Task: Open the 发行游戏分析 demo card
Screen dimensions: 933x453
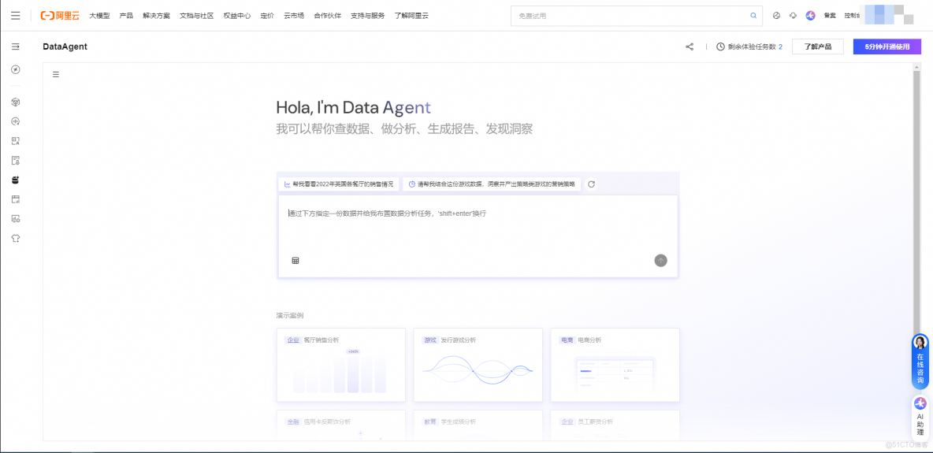Action: pyautogui.click(x=478, y=365)
